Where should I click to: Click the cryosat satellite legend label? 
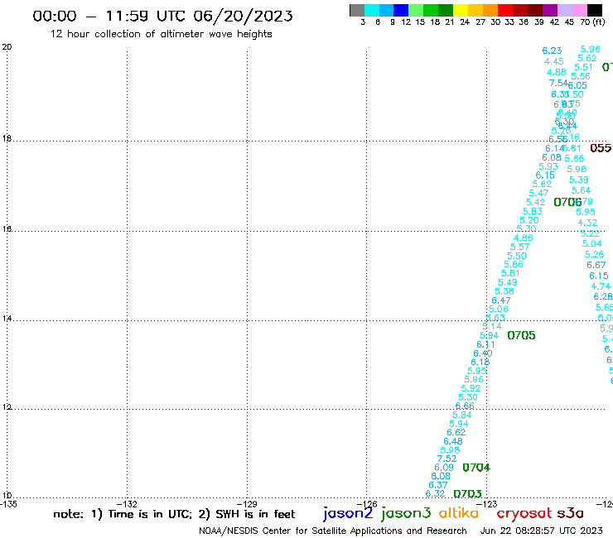pos(524,514)
